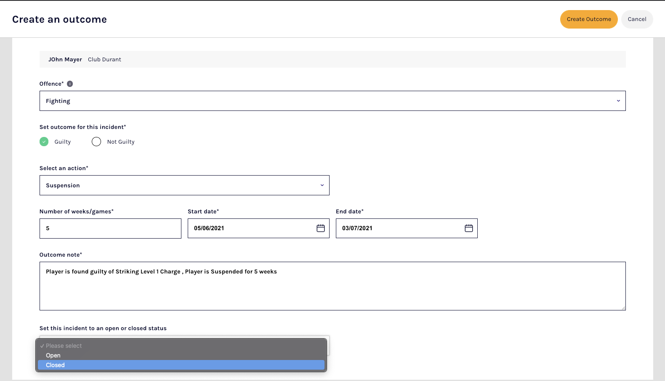Screen dimensions: 665x381
Task: Open the Start date calendar picker
Action: click(x=320, y=228)
